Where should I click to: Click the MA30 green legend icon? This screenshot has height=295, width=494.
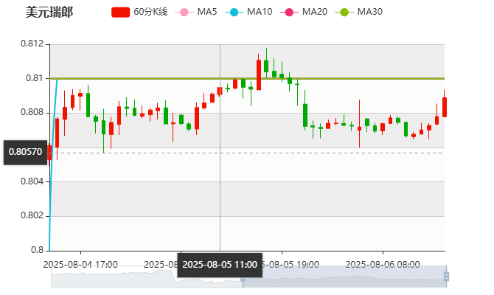343,12
